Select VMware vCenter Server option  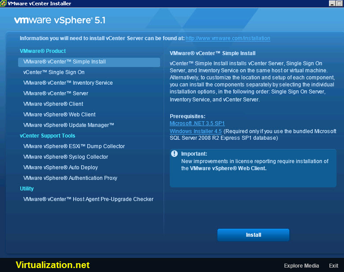point(56,93)
